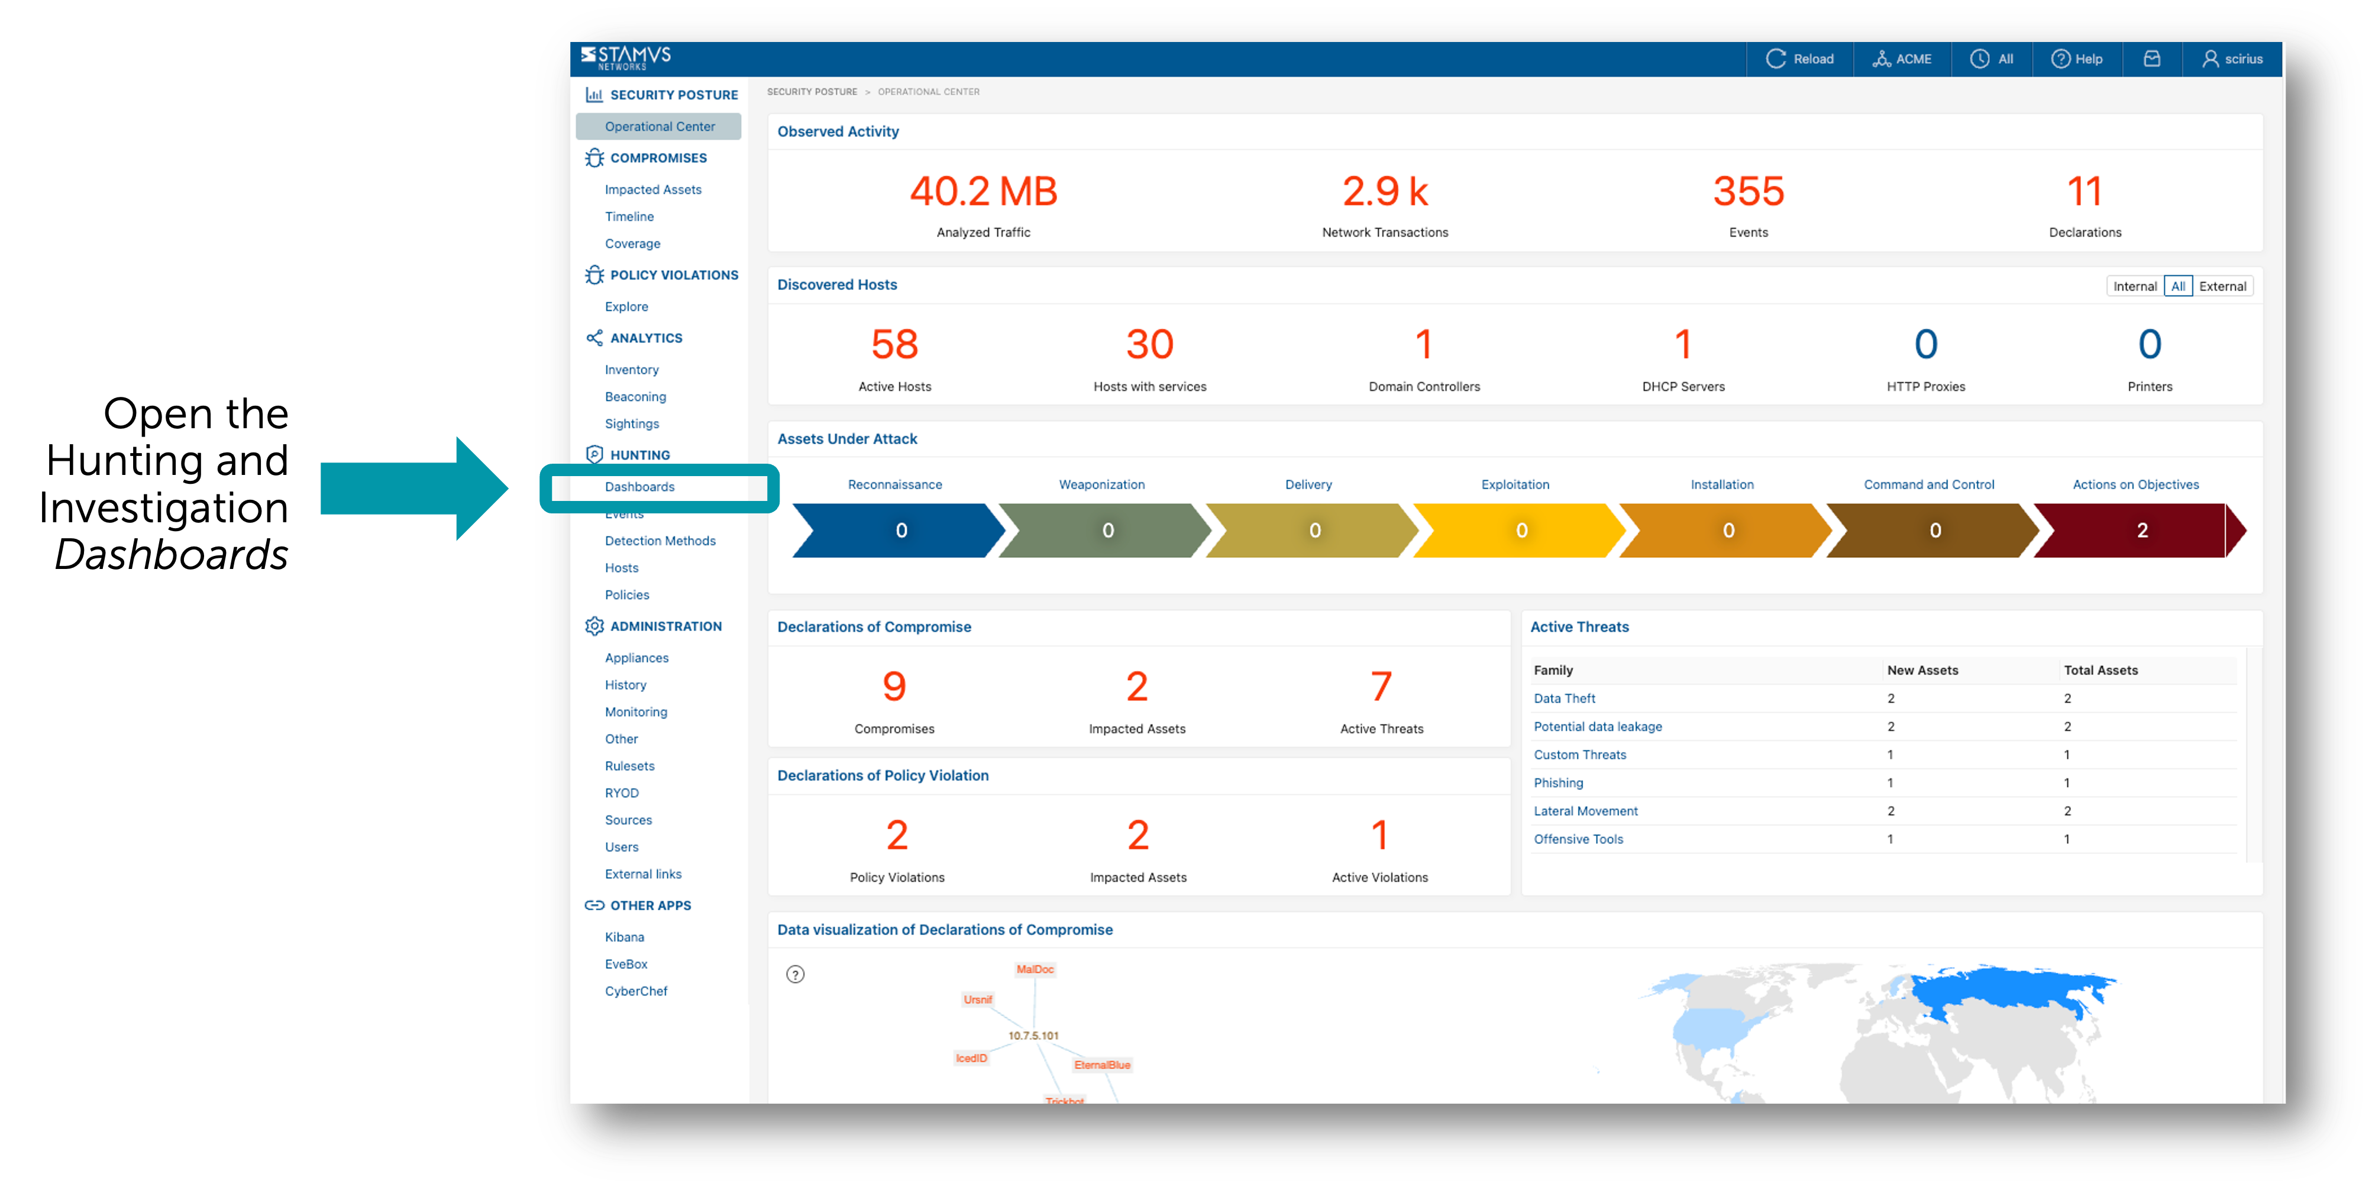Open the scirius user menu
Image resolution: width=2372 pixels, height=1190 pixels.
[x=2232, y=59]
